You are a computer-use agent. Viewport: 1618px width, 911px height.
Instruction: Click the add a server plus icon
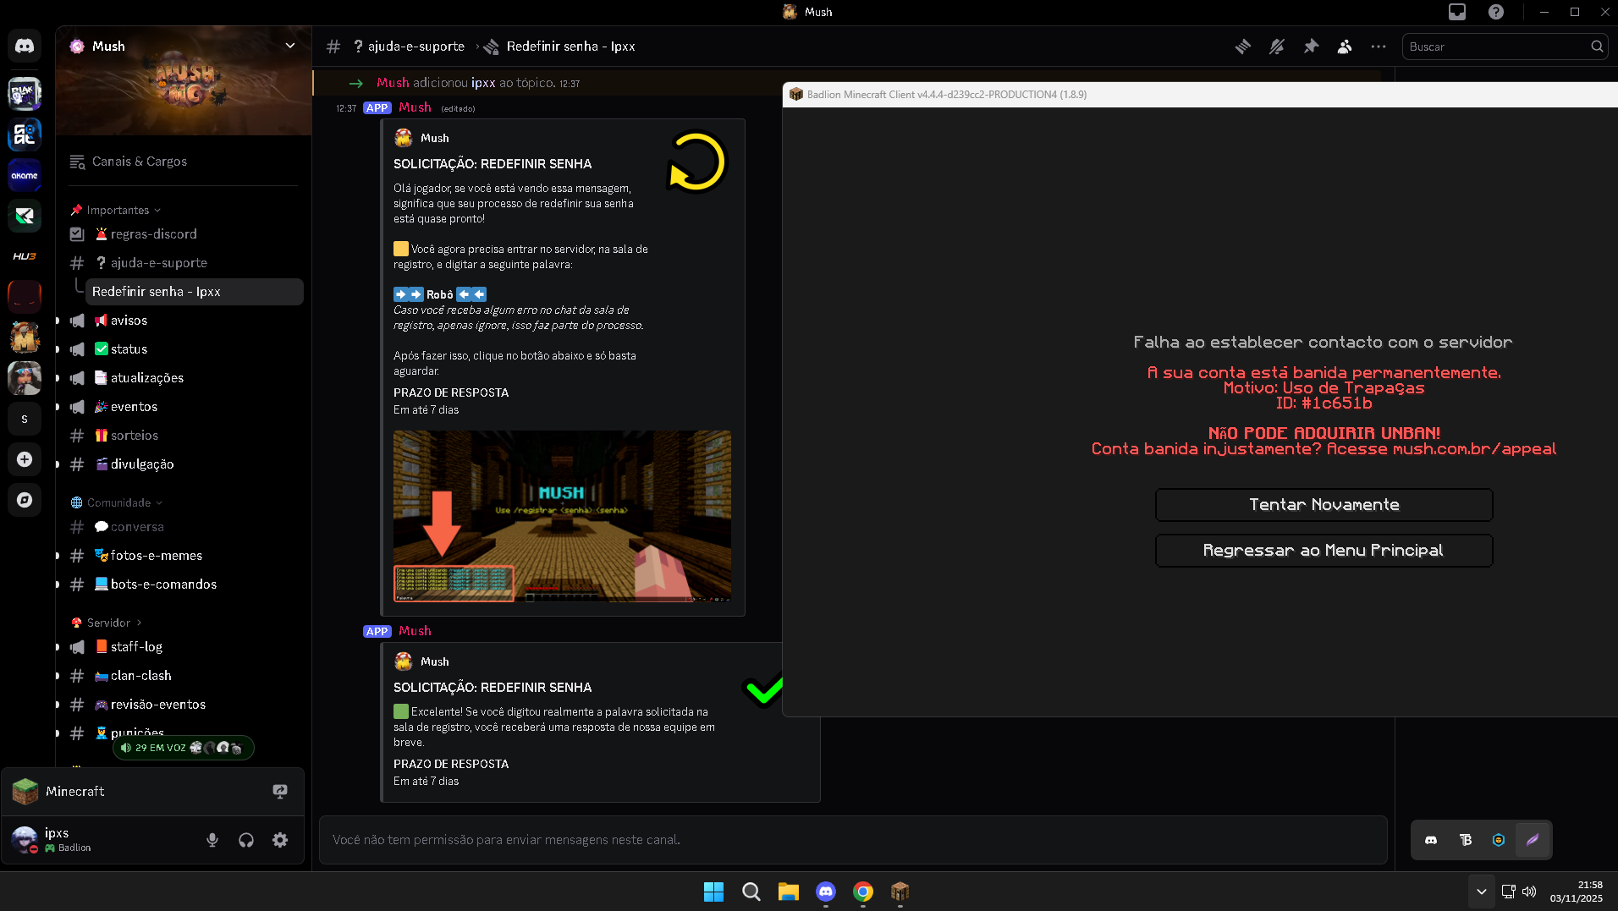[25, 459]
